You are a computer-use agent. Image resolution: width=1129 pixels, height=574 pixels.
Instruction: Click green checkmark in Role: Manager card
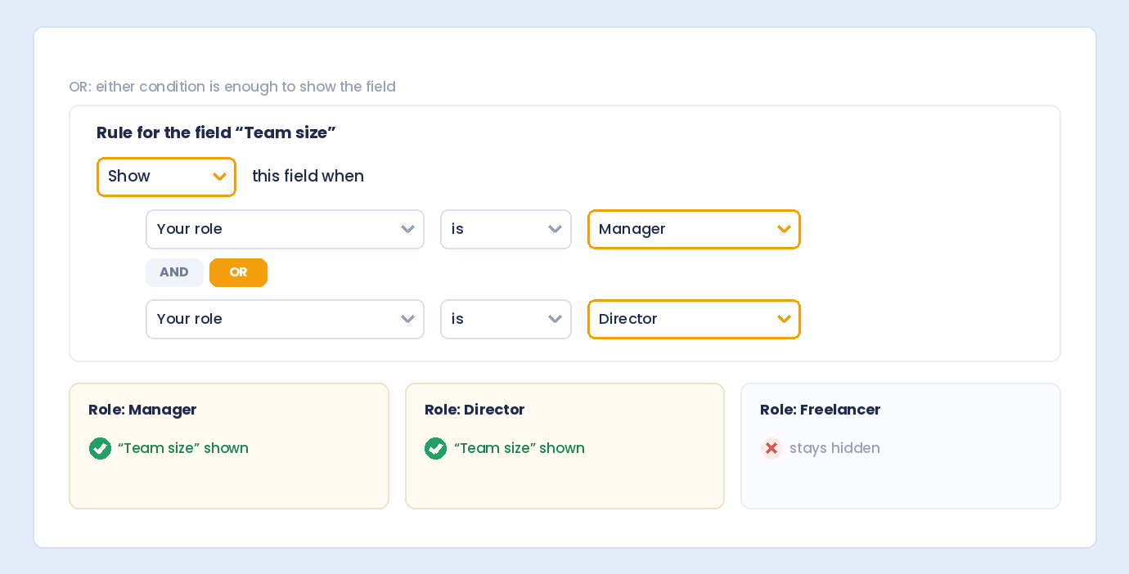[100, 448]
